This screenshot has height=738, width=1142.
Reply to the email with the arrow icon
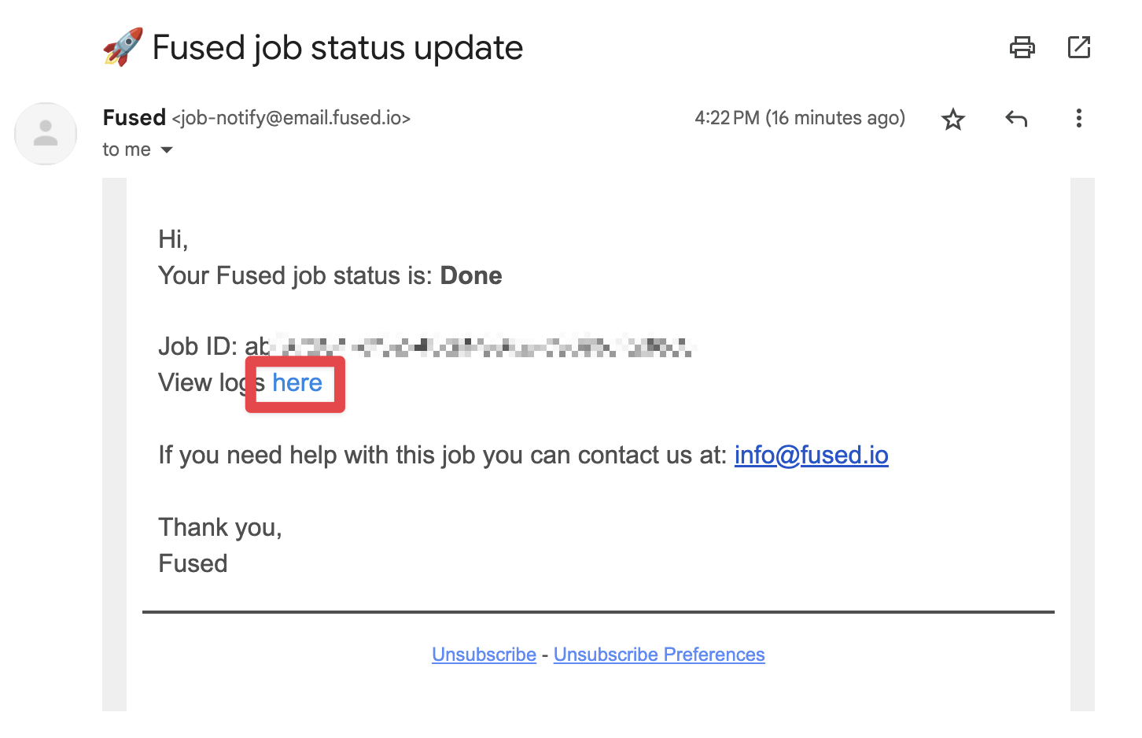tap(1016, 119)
